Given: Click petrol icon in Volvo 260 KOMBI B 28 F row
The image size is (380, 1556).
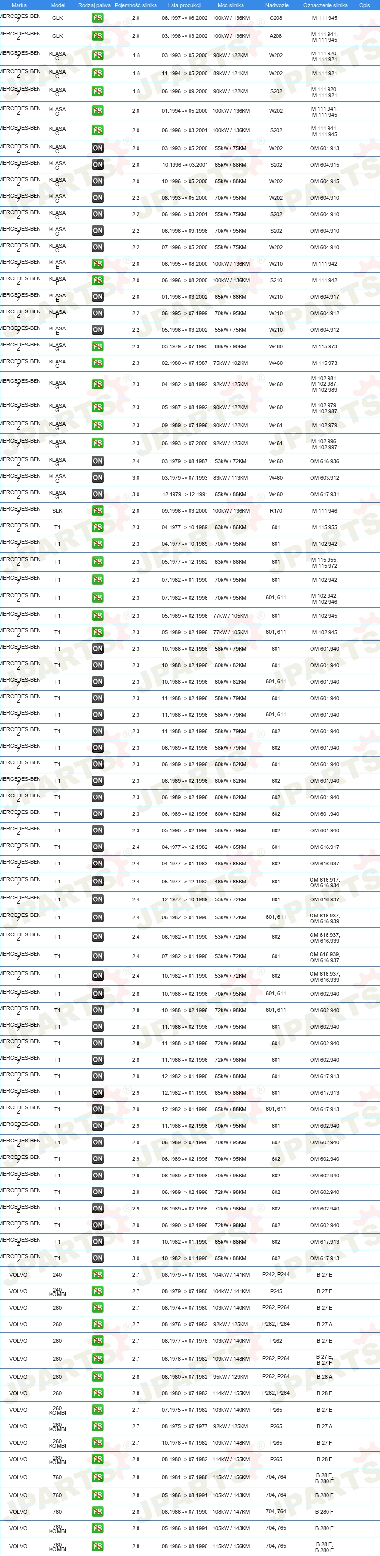Looking at the screenshot, I should (x=97, y=1459).
